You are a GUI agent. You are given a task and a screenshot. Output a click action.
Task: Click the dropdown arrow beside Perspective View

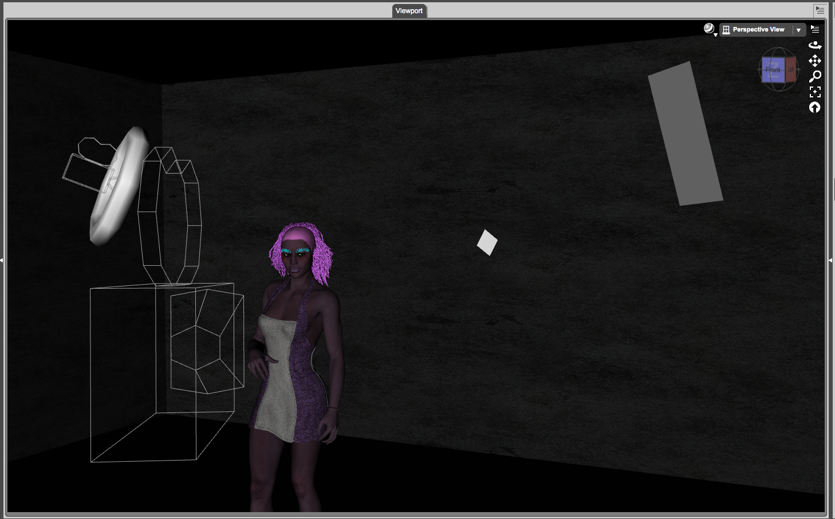point(798,30)
